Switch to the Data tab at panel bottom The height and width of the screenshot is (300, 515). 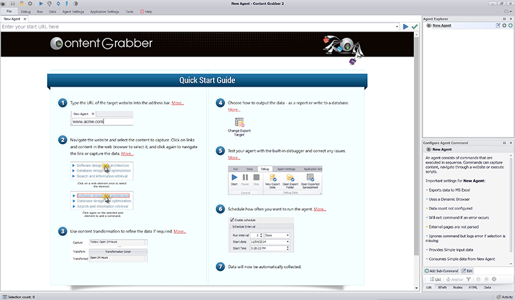coord(487,287)
